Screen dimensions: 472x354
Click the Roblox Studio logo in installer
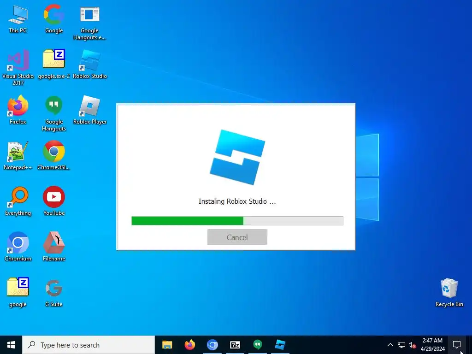click(x=237, y=157)
